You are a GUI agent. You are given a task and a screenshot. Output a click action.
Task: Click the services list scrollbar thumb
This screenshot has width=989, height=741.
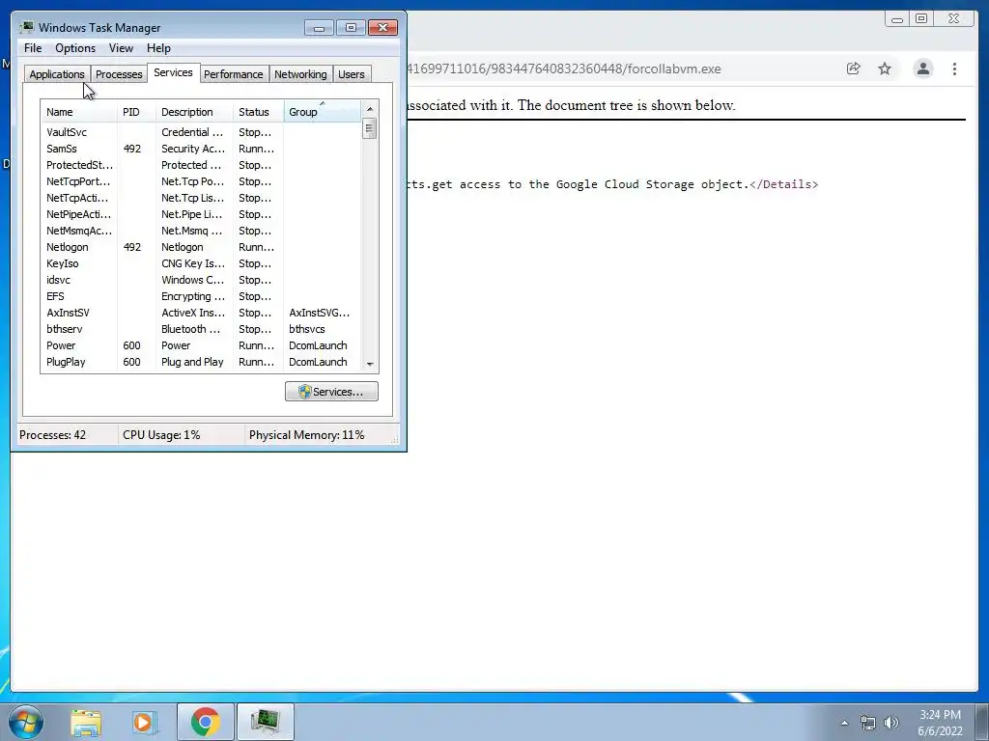[x=370, y=128]
